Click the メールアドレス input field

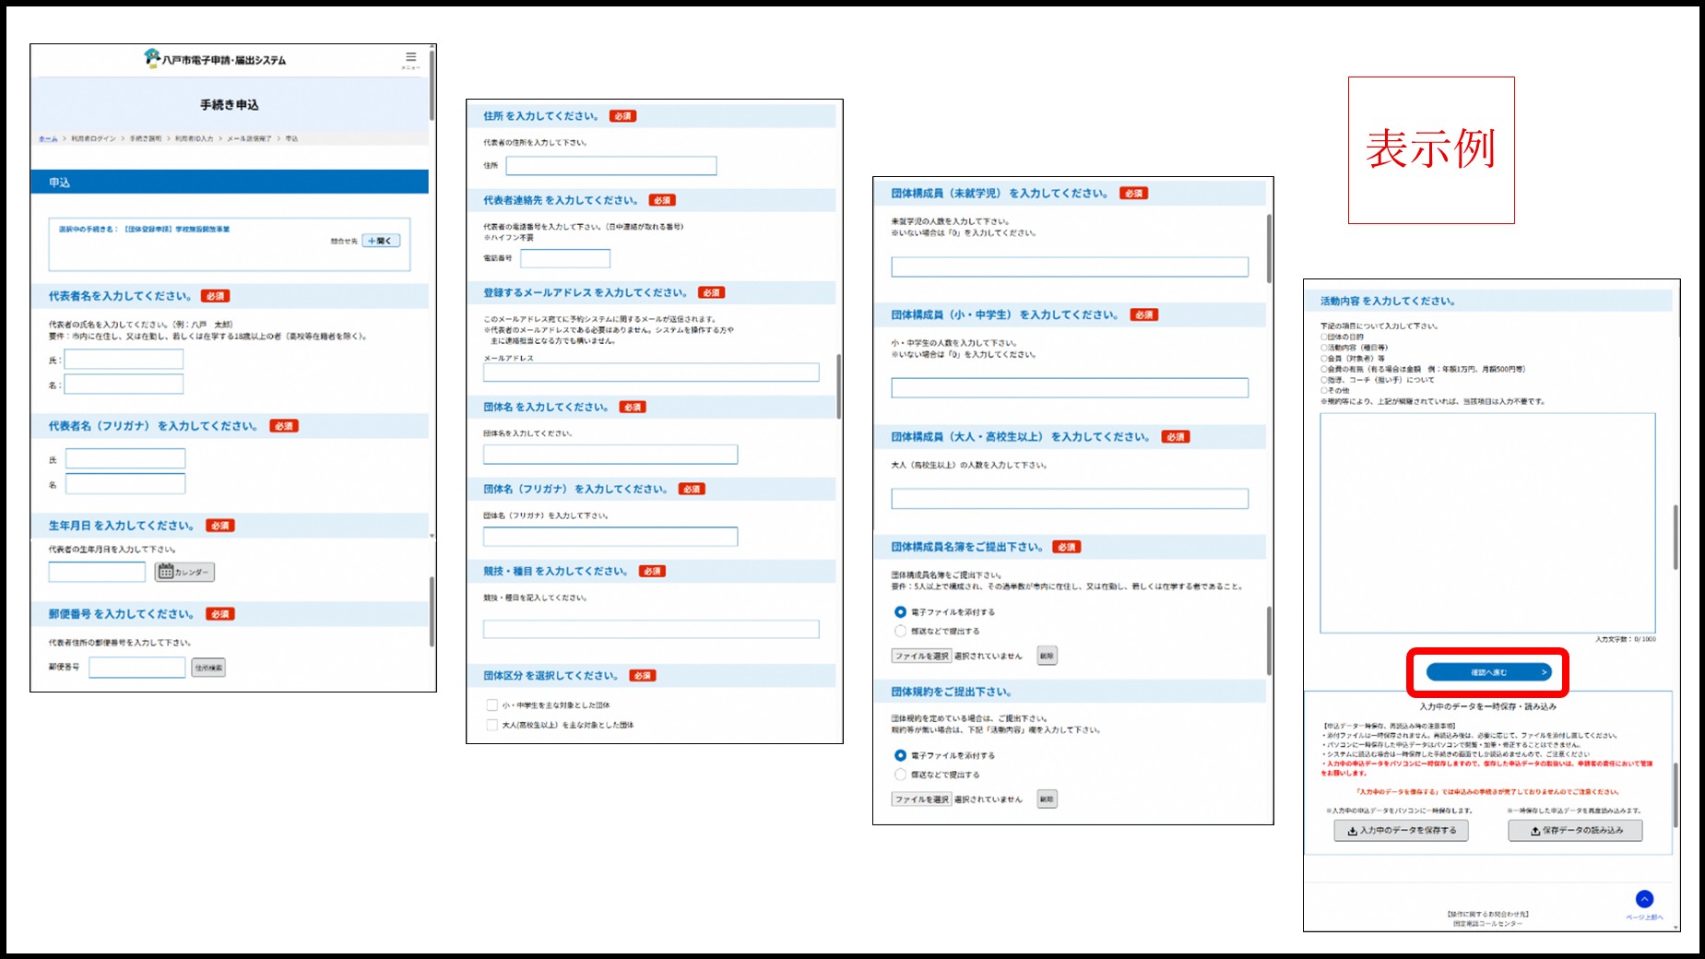point(650,373)
